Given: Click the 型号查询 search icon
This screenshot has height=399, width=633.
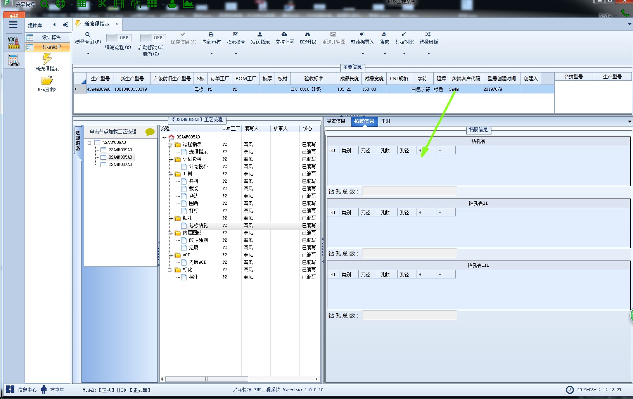Looking at the screenshot, I should (x=88, y=35).
